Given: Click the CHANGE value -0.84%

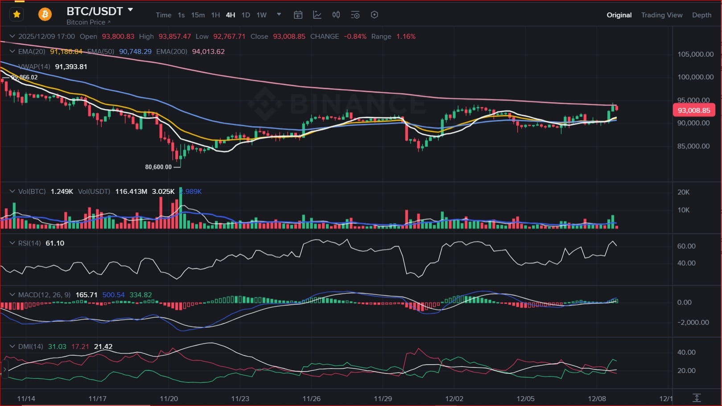Looking at the screenshot, I should [x=355, y=36].
